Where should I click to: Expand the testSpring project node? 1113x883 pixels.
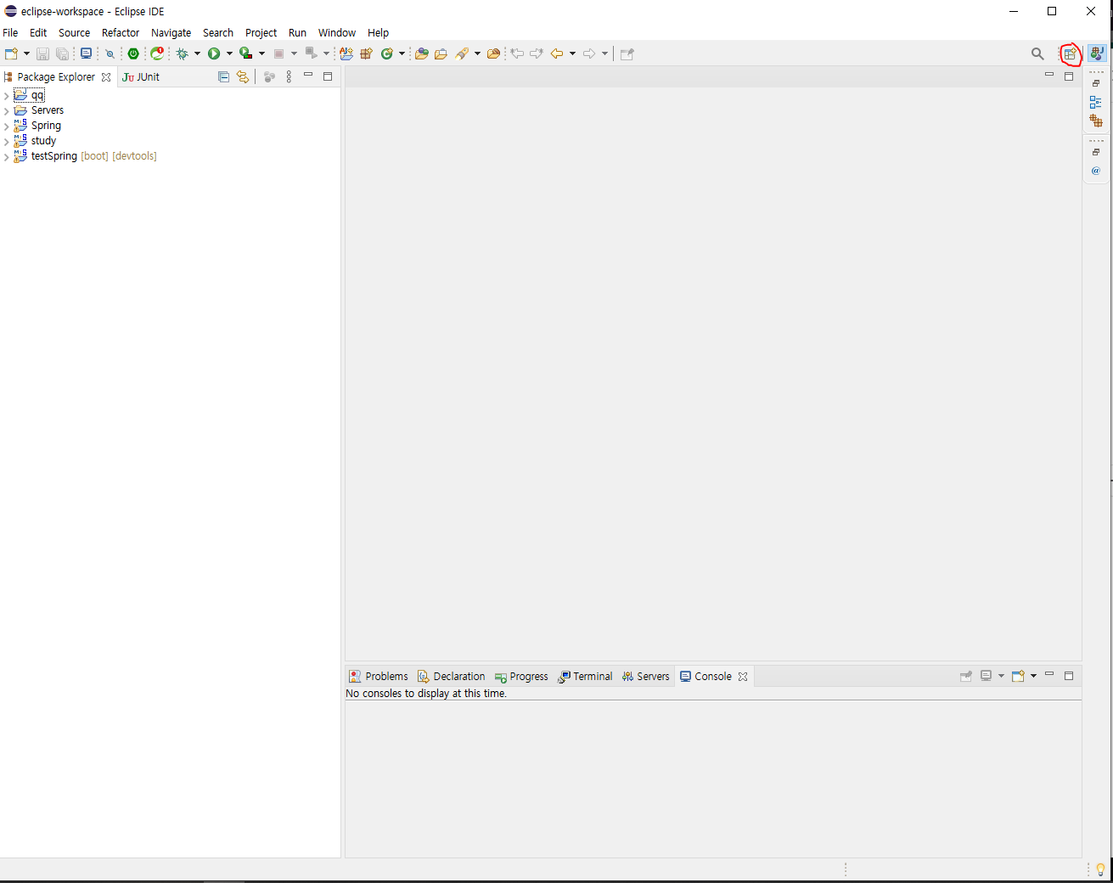[x=7, y=157]
